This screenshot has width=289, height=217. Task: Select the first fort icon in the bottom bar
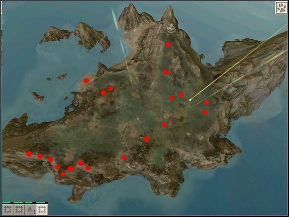coord(8,210)
